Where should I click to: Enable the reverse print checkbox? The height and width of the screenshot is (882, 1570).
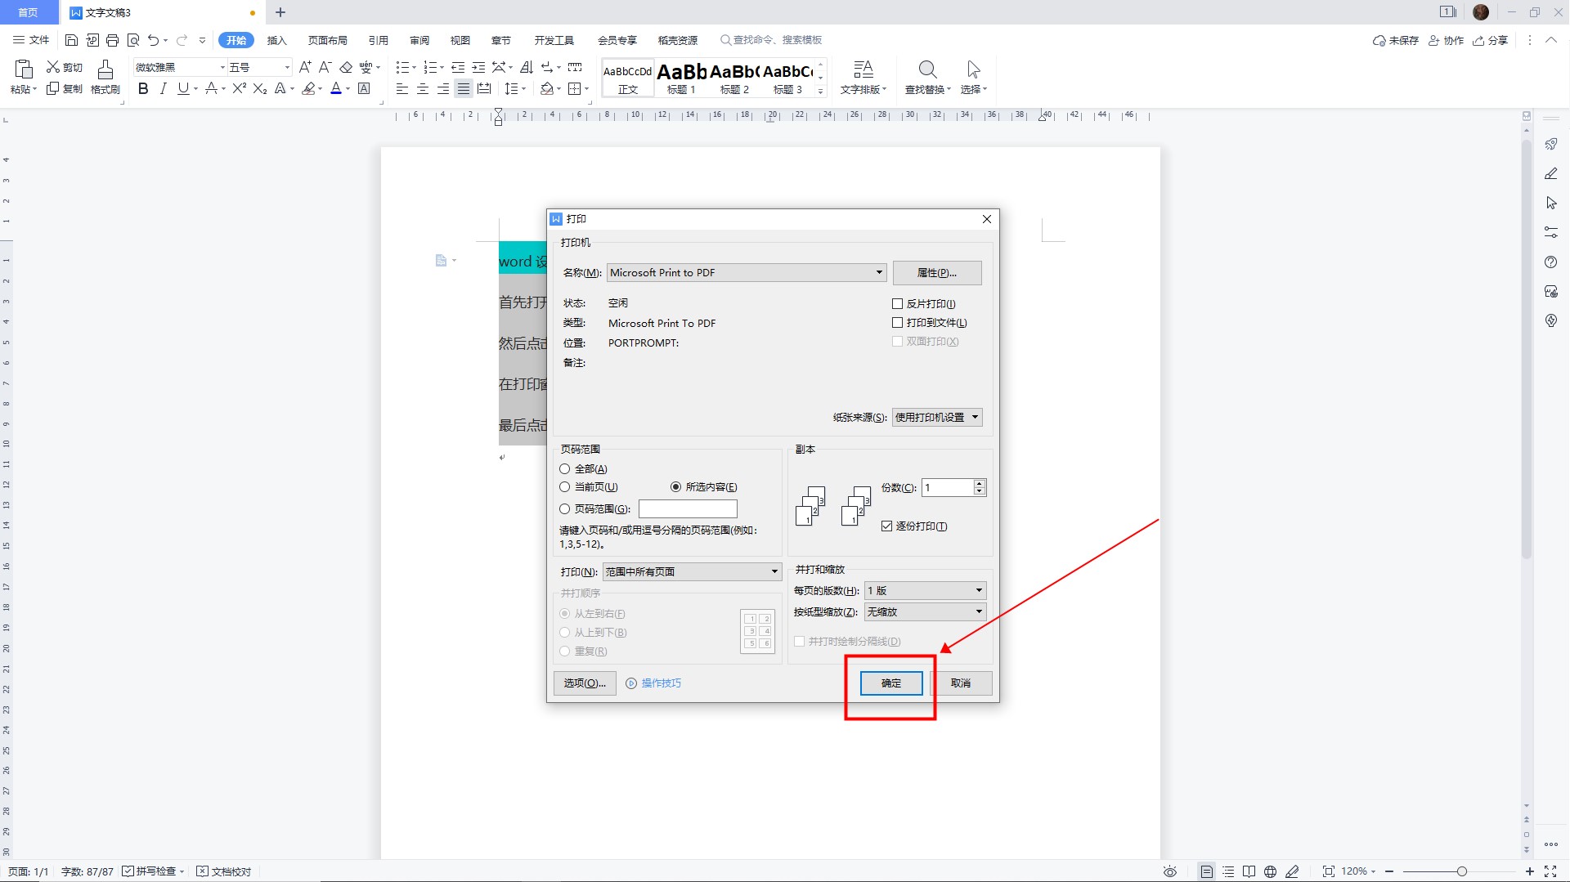(x=898, y=304)
